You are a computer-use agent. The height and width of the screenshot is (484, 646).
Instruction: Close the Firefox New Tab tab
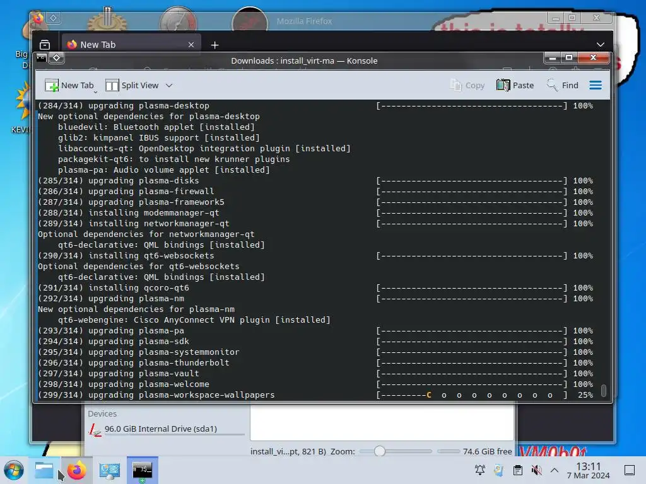point(191,45)
